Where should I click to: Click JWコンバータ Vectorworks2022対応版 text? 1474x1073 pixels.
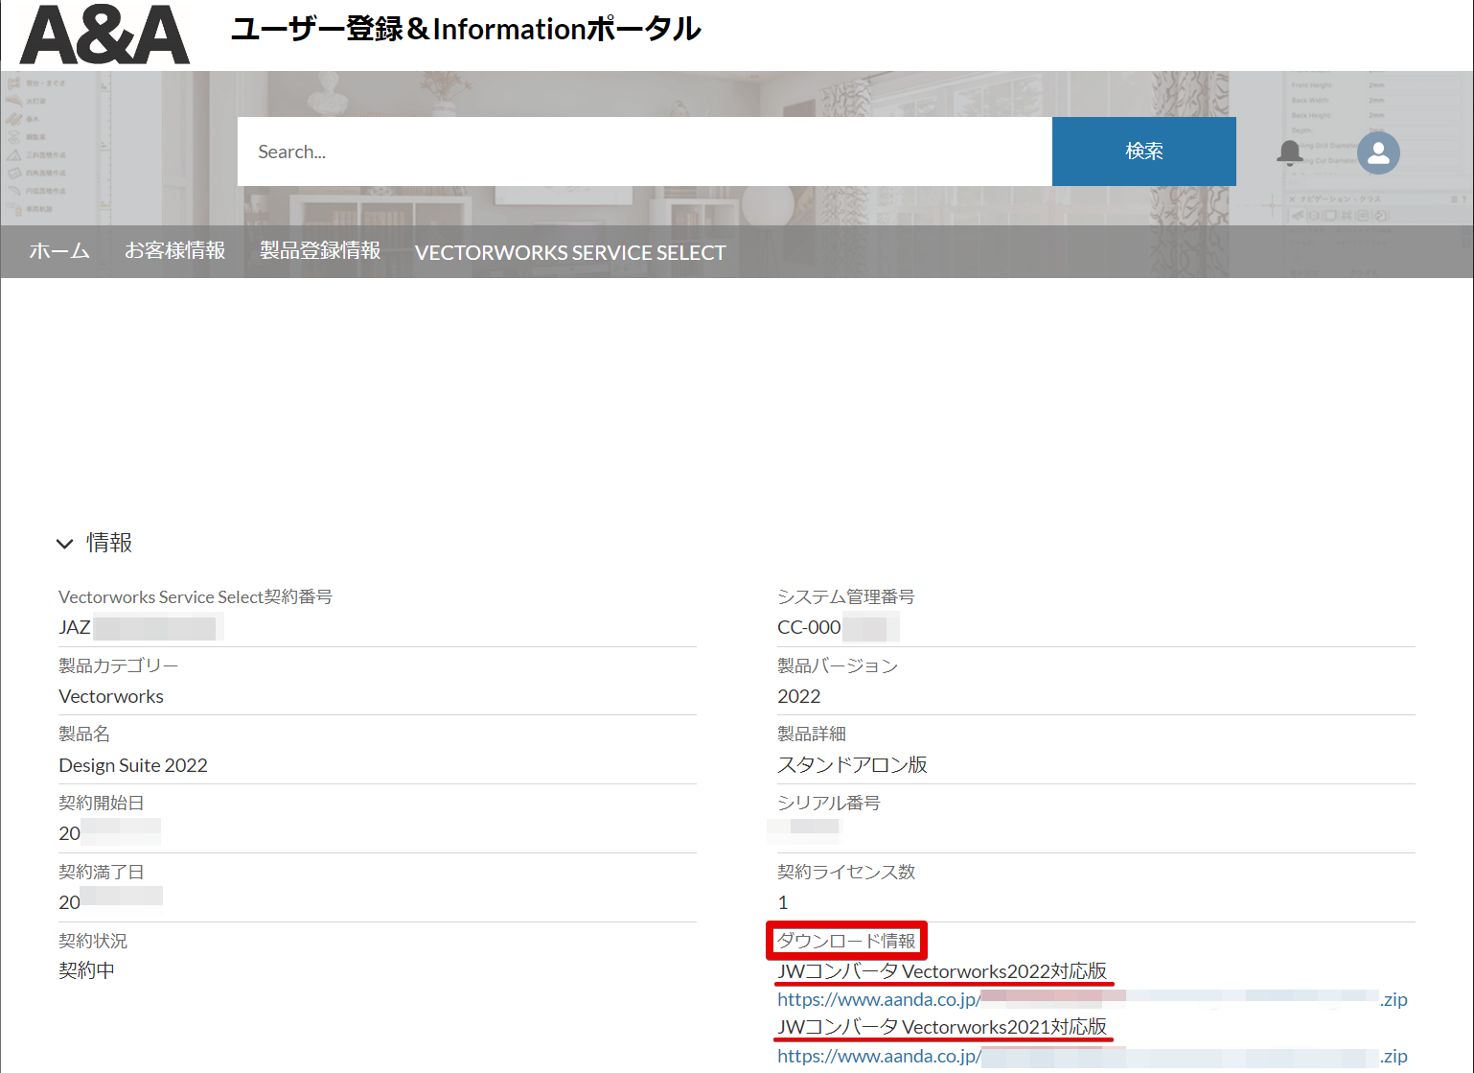(x=942, y=971)
